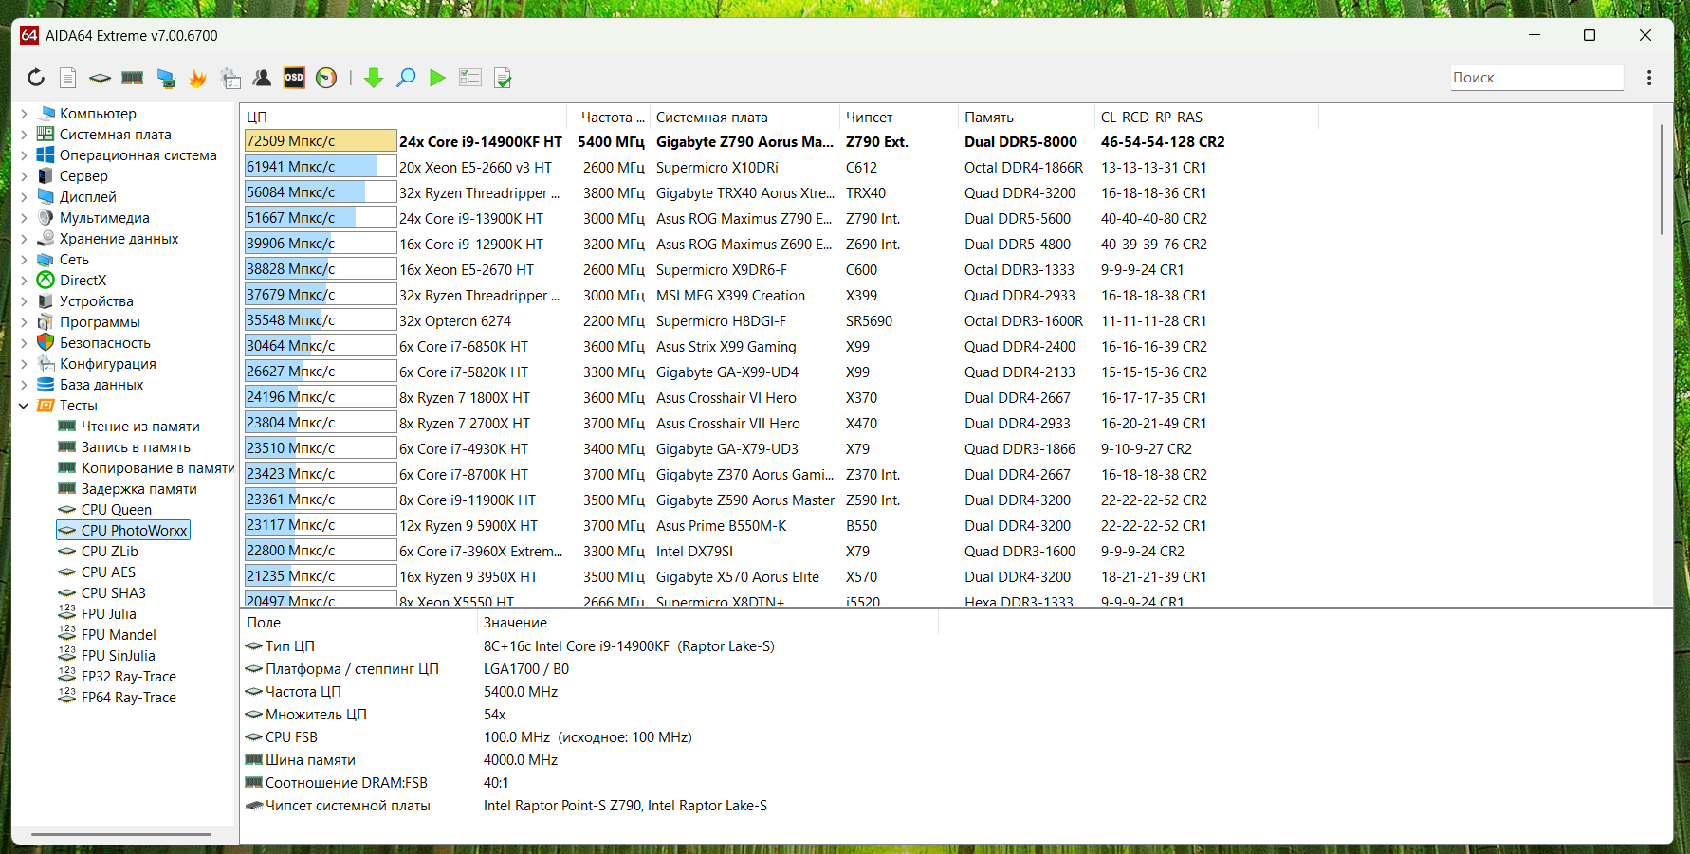
Task: Expand the Компьютер tree node
Action: point(24,114)
